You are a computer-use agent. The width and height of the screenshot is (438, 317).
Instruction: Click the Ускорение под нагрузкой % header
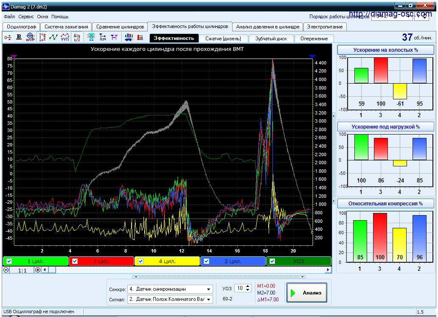385,127
